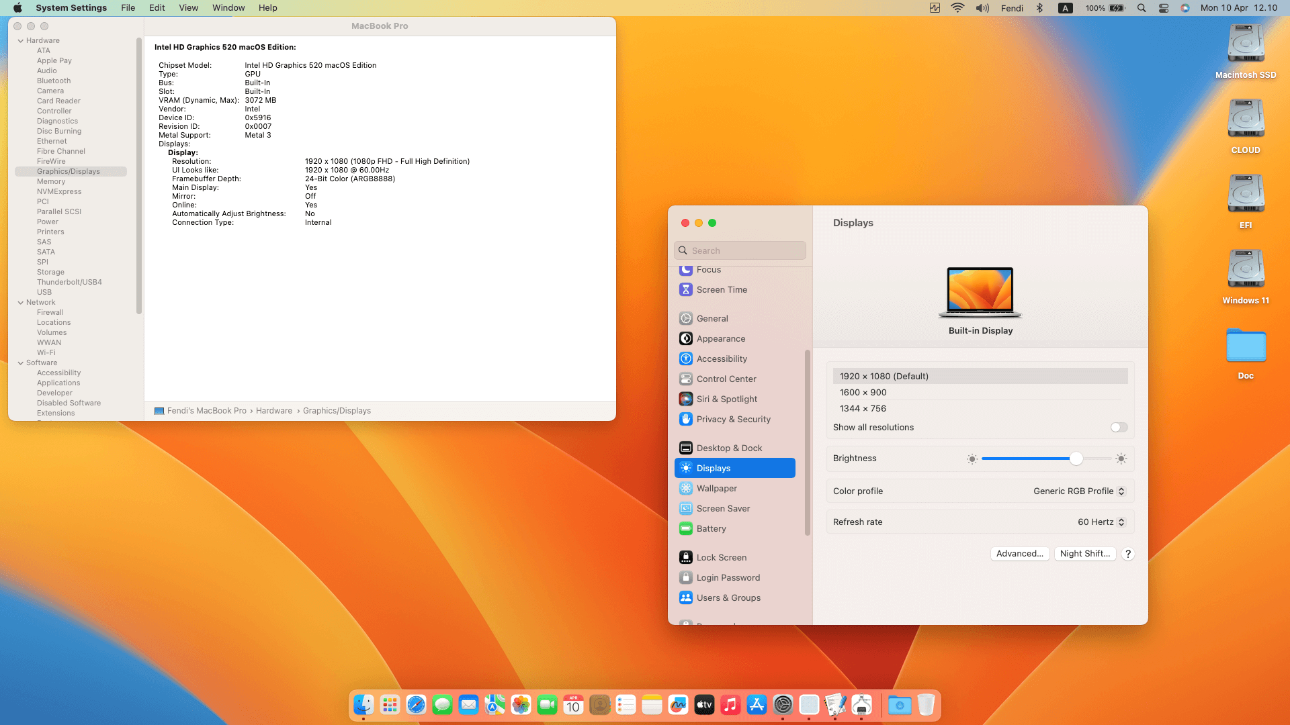Open Focus settings in System Settings sidebar
Screen dimensions: 1290x725
tap(734, 270)
